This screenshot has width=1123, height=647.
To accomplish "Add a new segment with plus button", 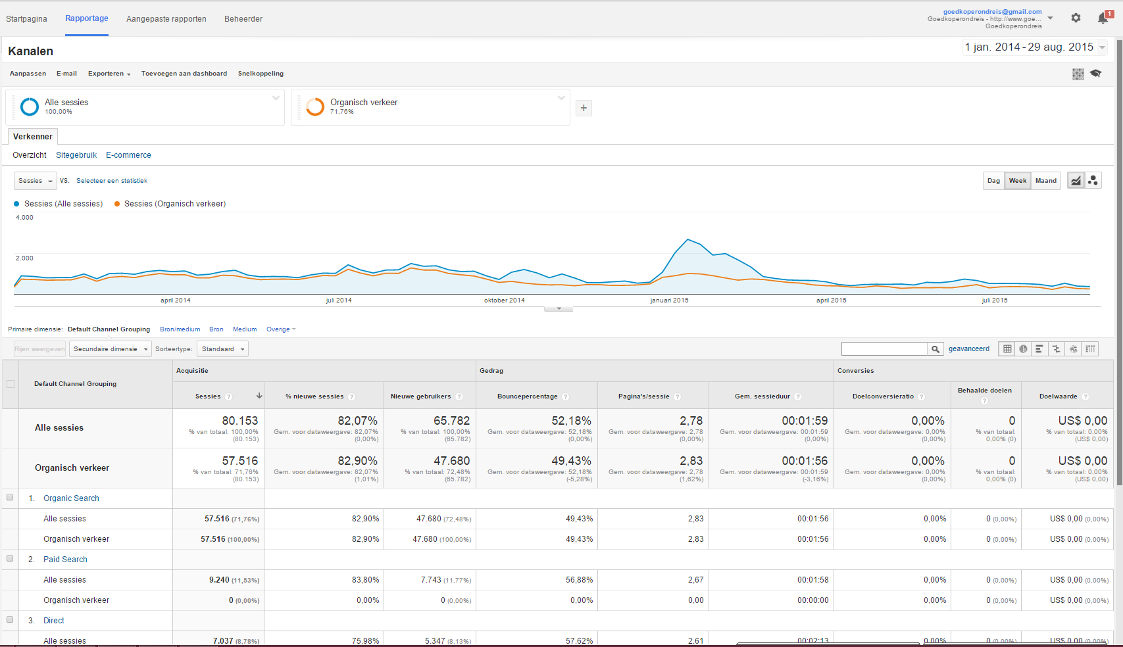I will (x=584, y=108).
